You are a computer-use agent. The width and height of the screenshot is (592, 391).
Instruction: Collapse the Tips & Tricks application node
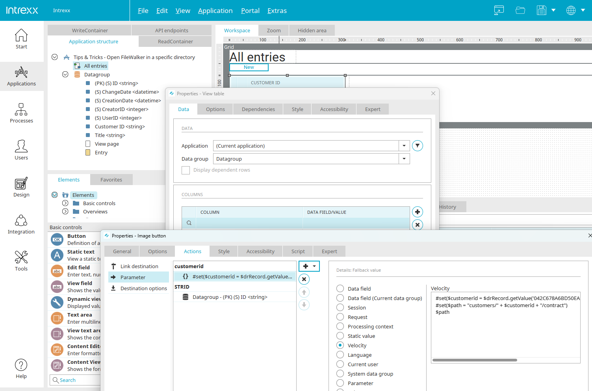click(x=55, y=57)
